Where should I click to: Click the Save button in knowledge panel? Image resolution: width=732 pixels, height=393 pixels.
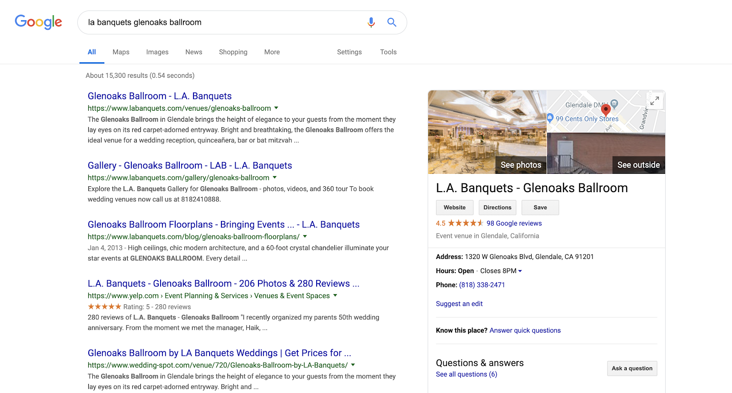[x=540, y=207]
